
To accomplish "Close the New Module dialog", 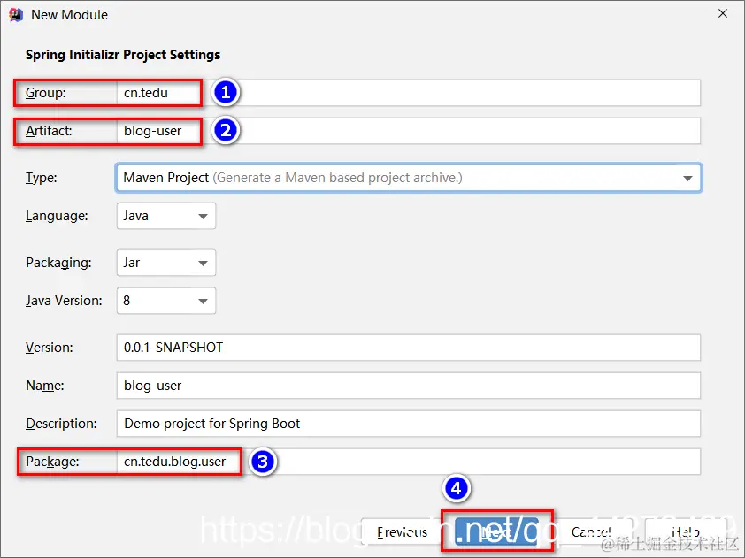I will click(x=723, y=14).
